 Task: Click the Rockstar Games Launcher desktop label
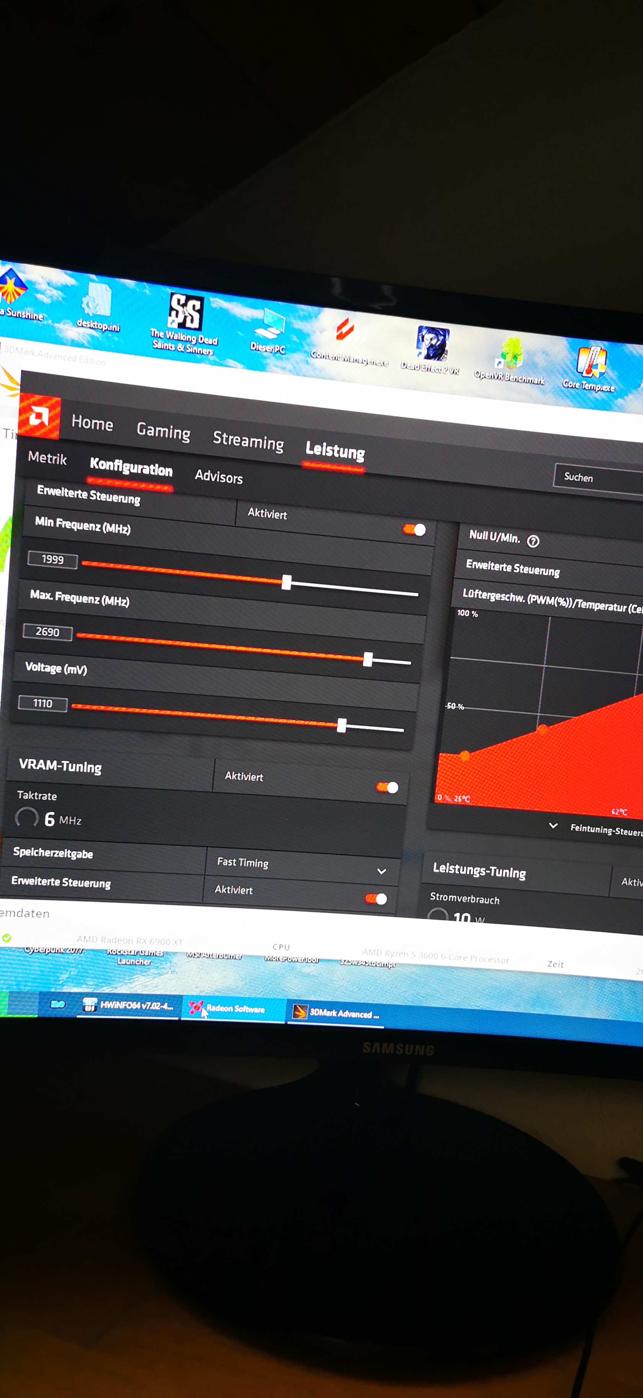[x=134, y=956]
